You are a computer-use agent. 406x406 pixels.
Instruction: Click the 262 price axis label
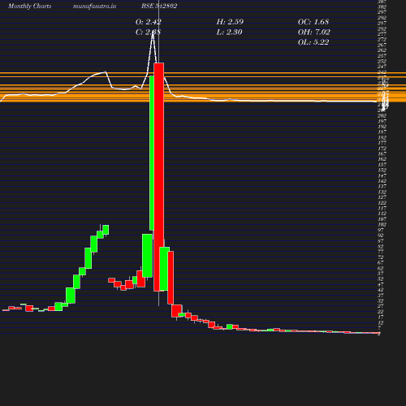382,50
